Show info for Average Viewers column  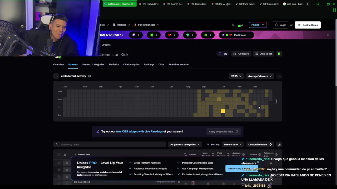click(x=243, y=154)
